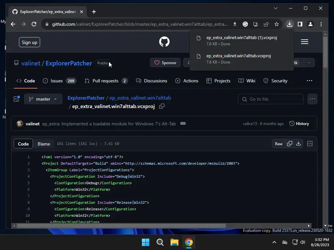
Task: Open a new browser tab
Action: pos(94,12)
